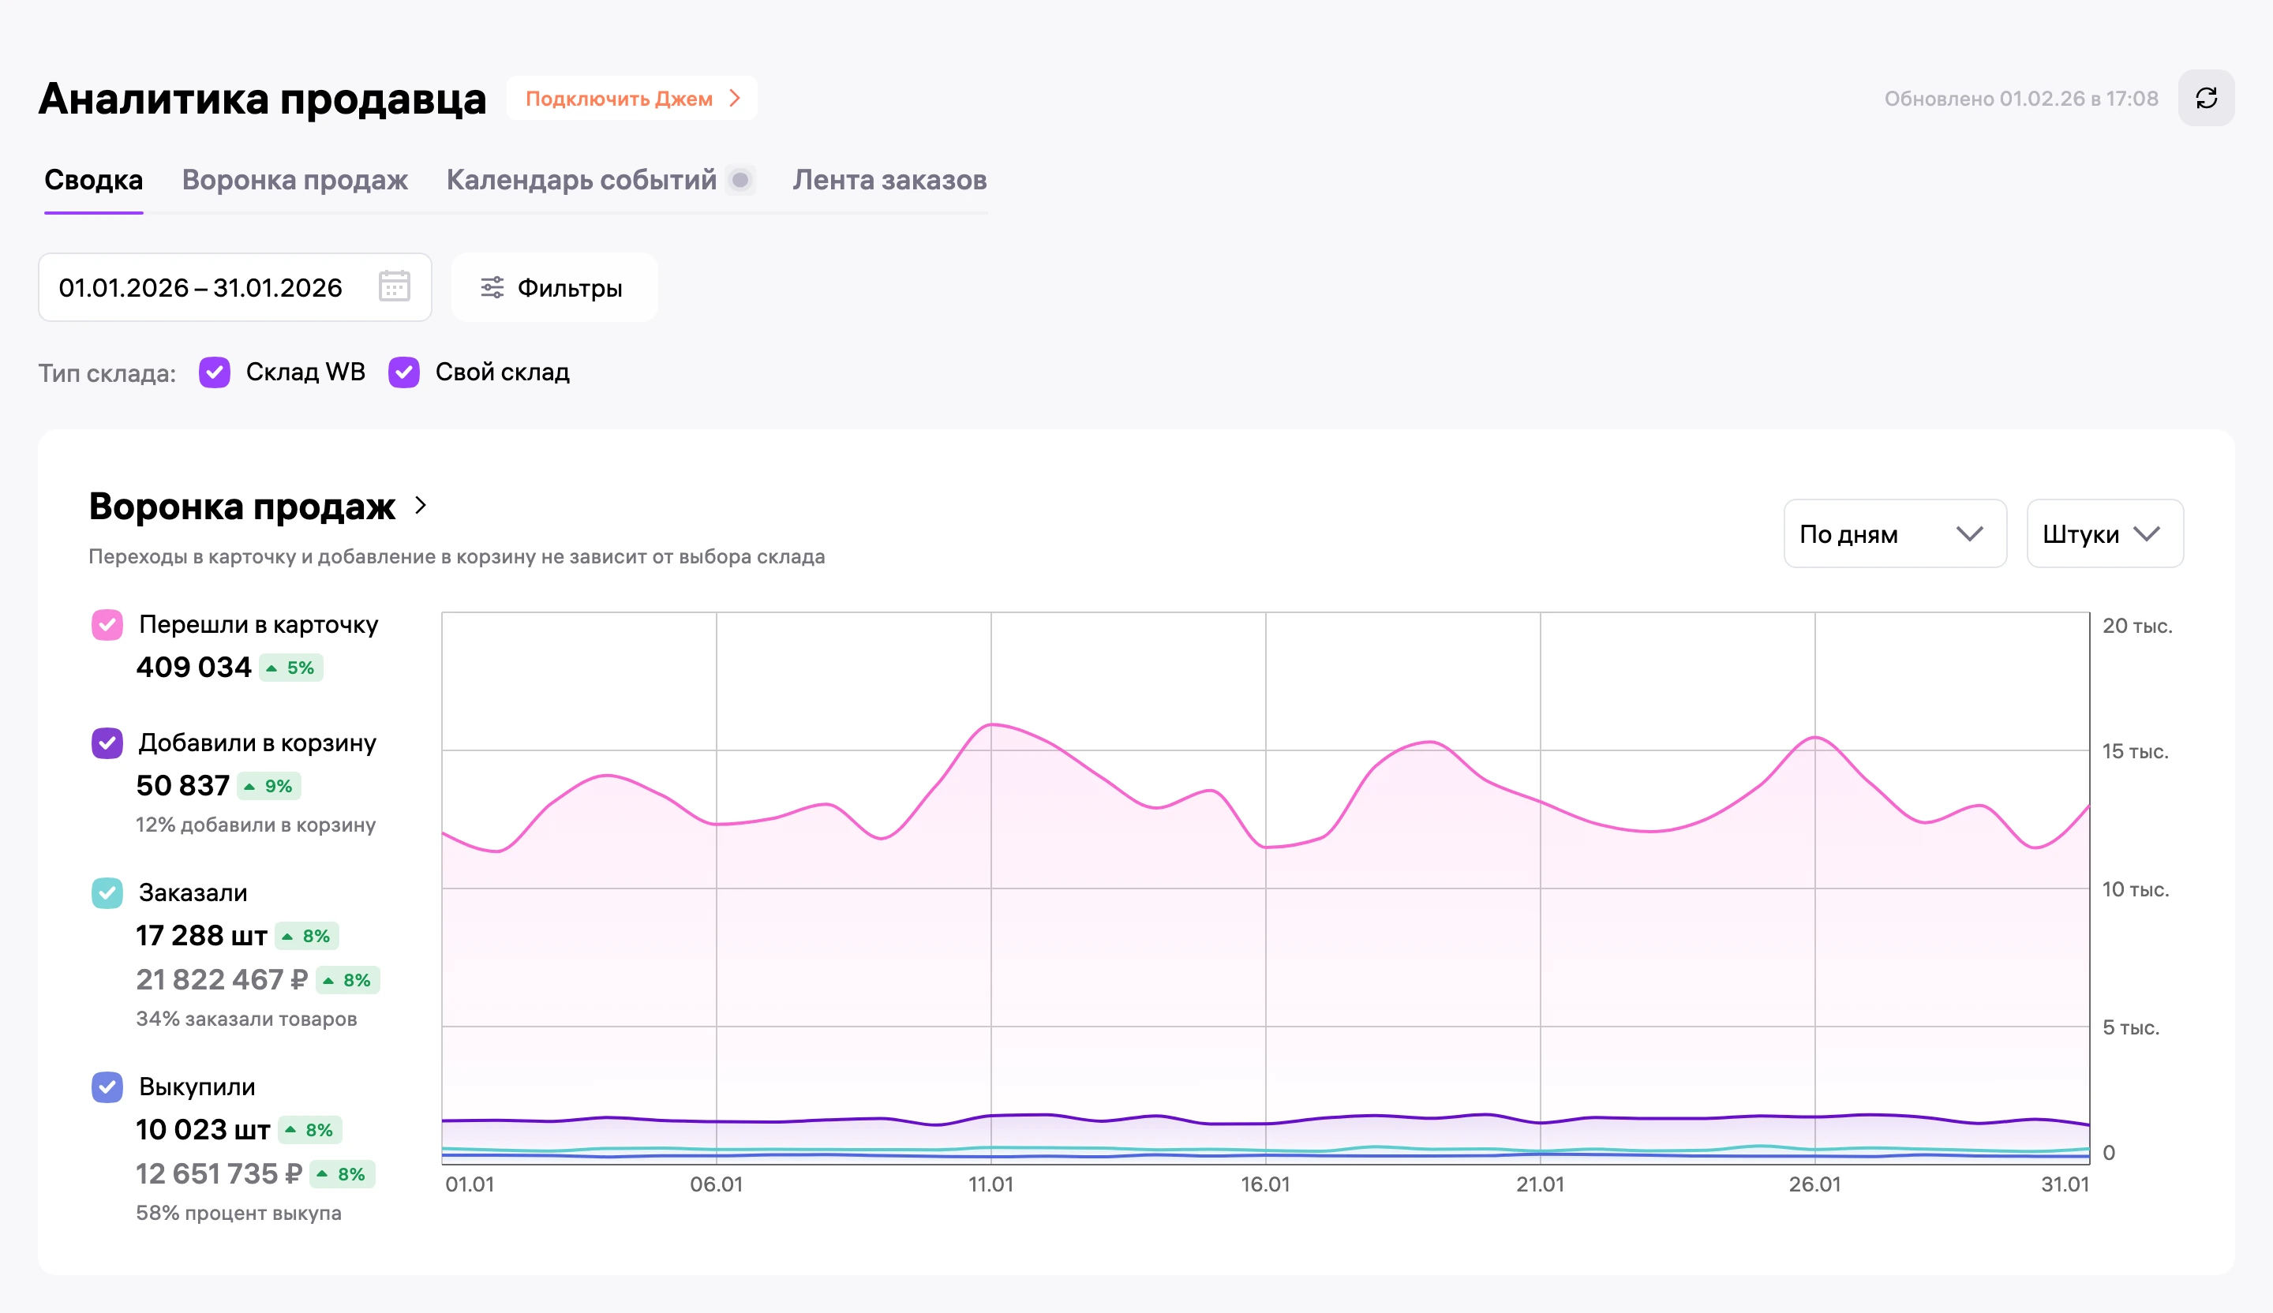Click the Обновлено 01.02.26 в 17:08 text
This screenshot has height=1313, width=2273.
pyautogui.click(x=2021, y=99)
